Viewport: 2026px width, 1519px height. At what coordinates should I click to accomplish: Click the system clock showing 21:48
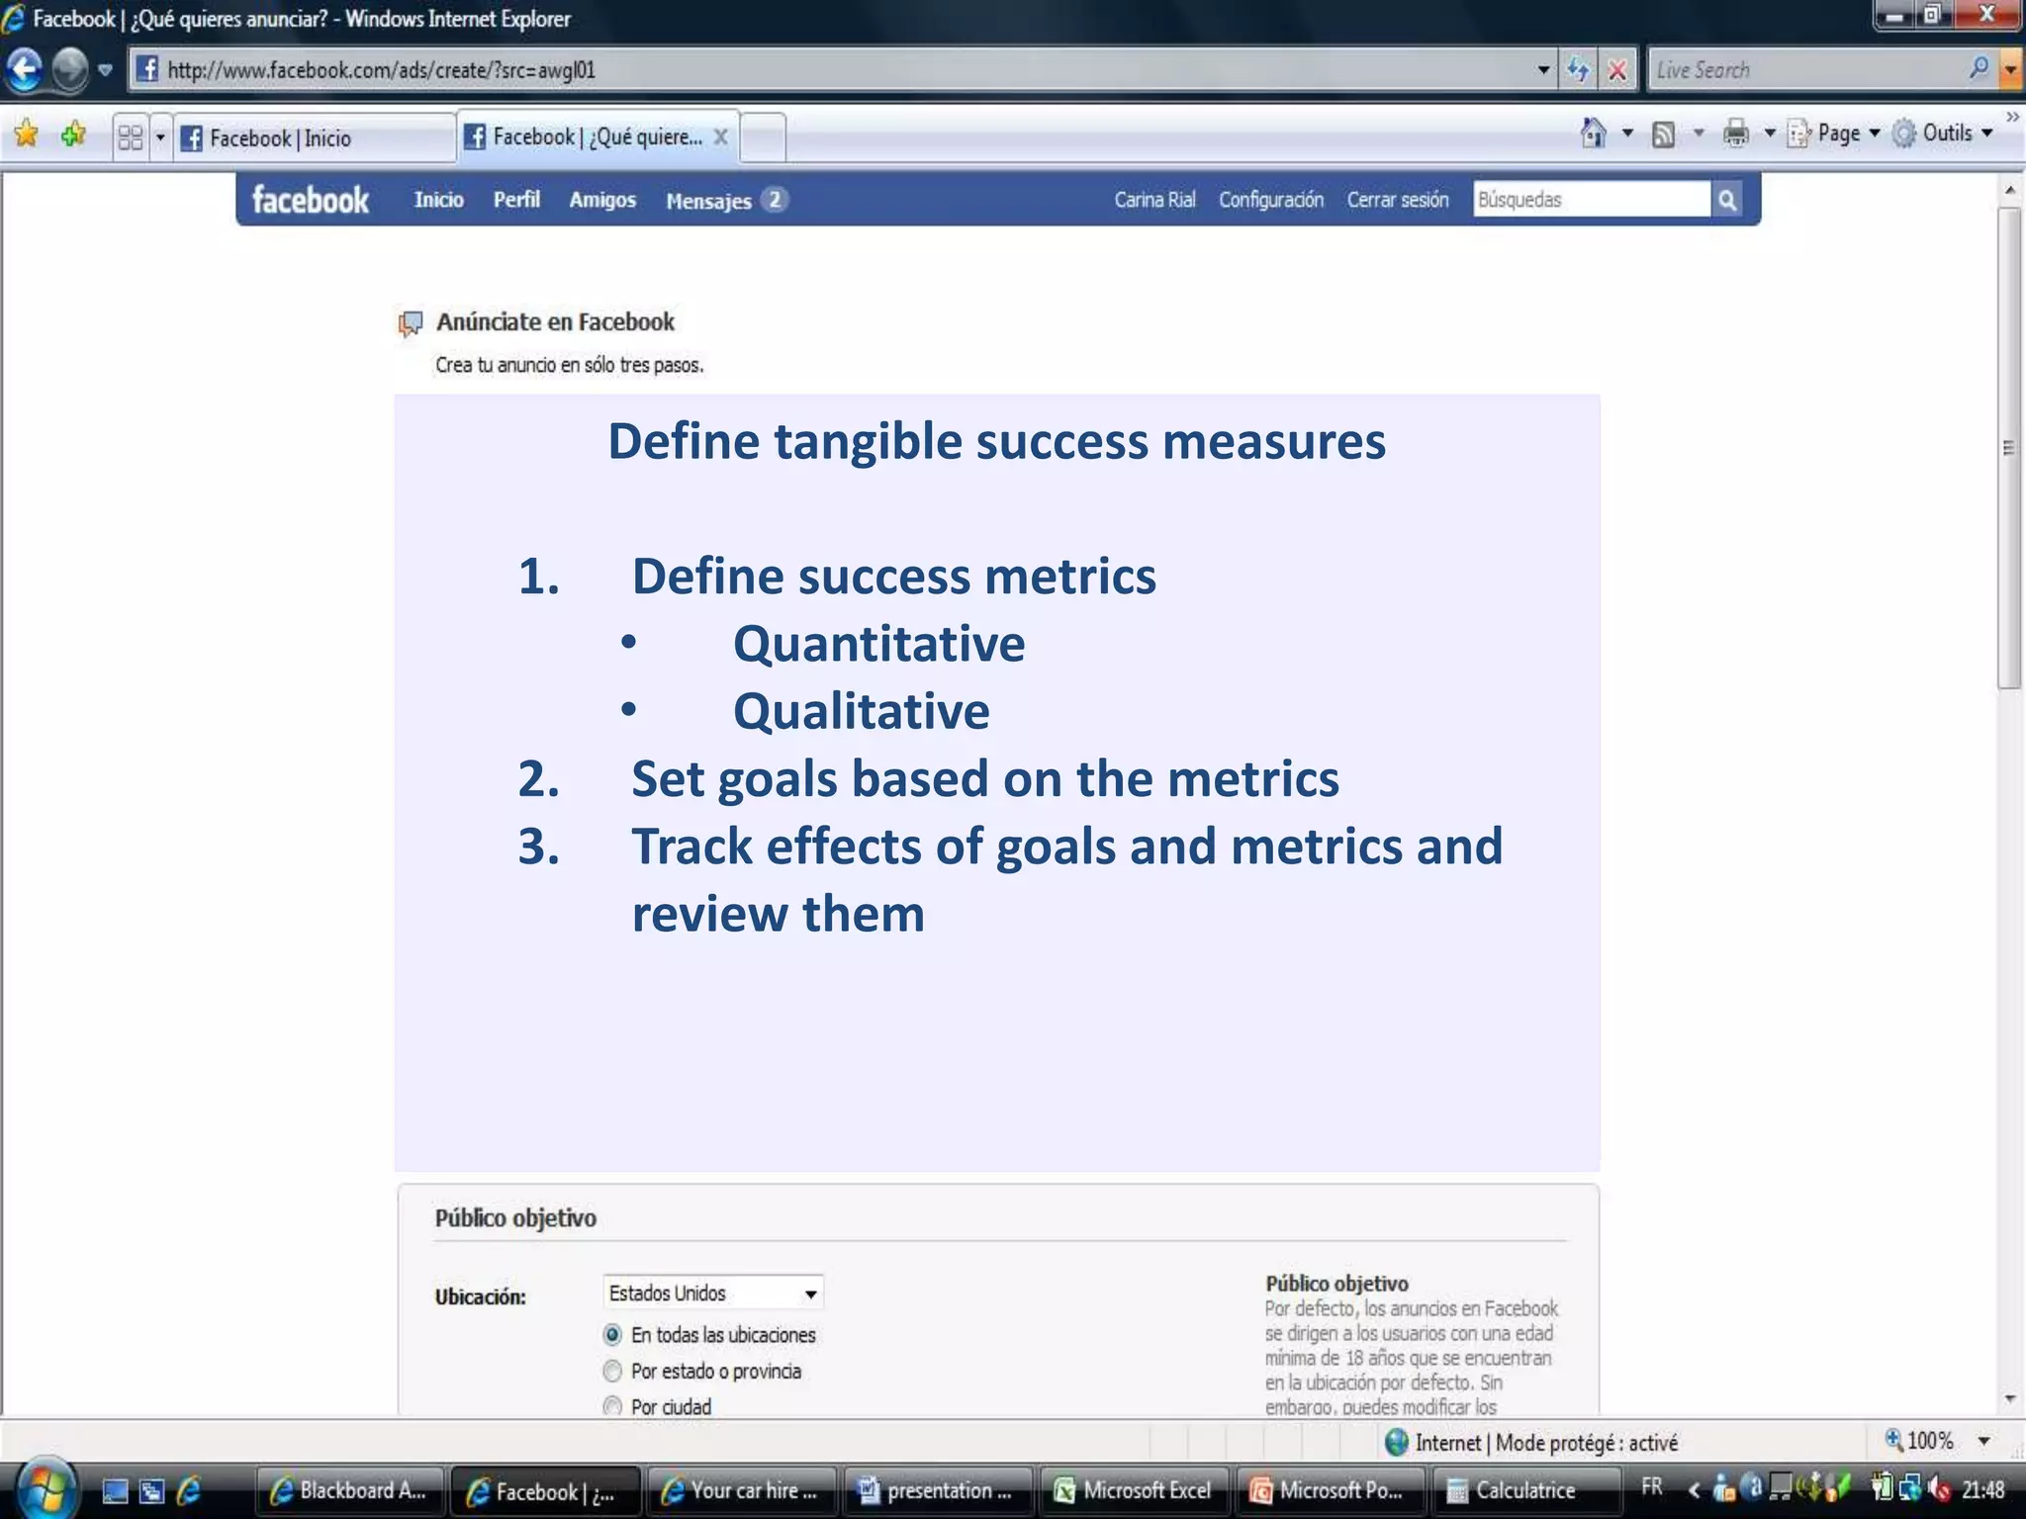pyautogui.click(x=1983, y=1489)
